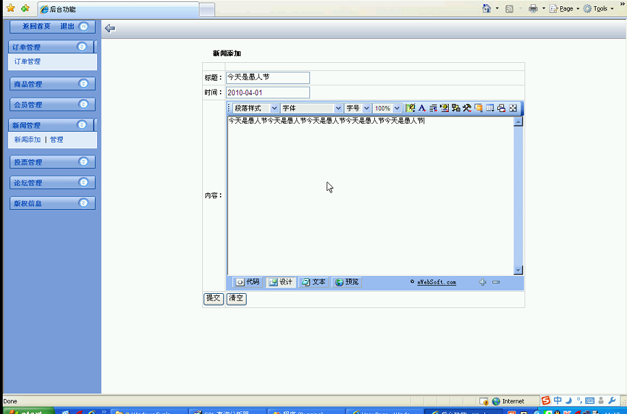Click the browser Print icon
This screenshot has width=627, height=414.
click(x=533, y=8)
